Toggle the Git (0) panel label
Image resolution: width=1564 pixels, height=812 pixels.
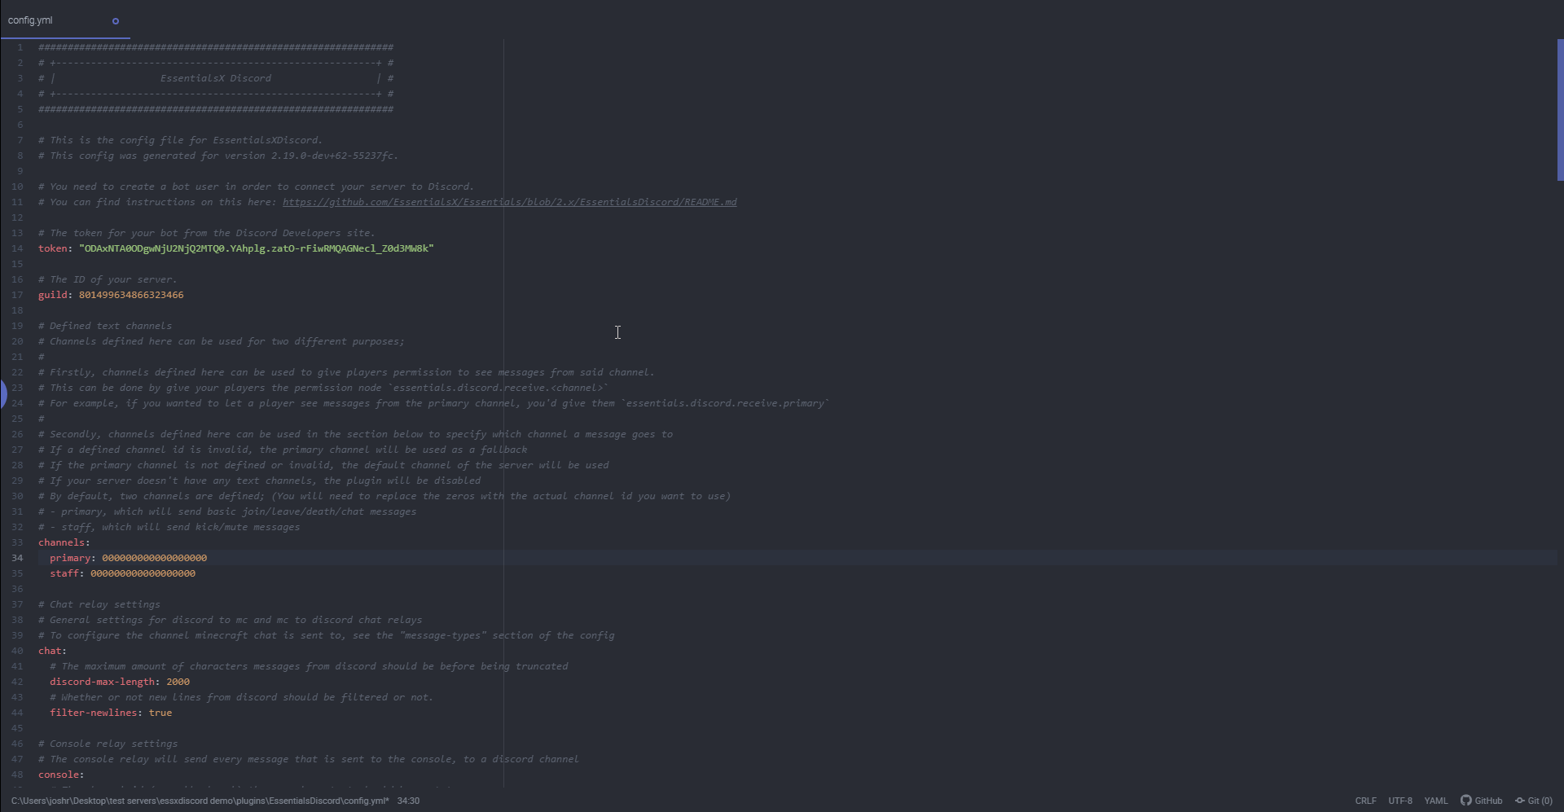[1540, 801]
